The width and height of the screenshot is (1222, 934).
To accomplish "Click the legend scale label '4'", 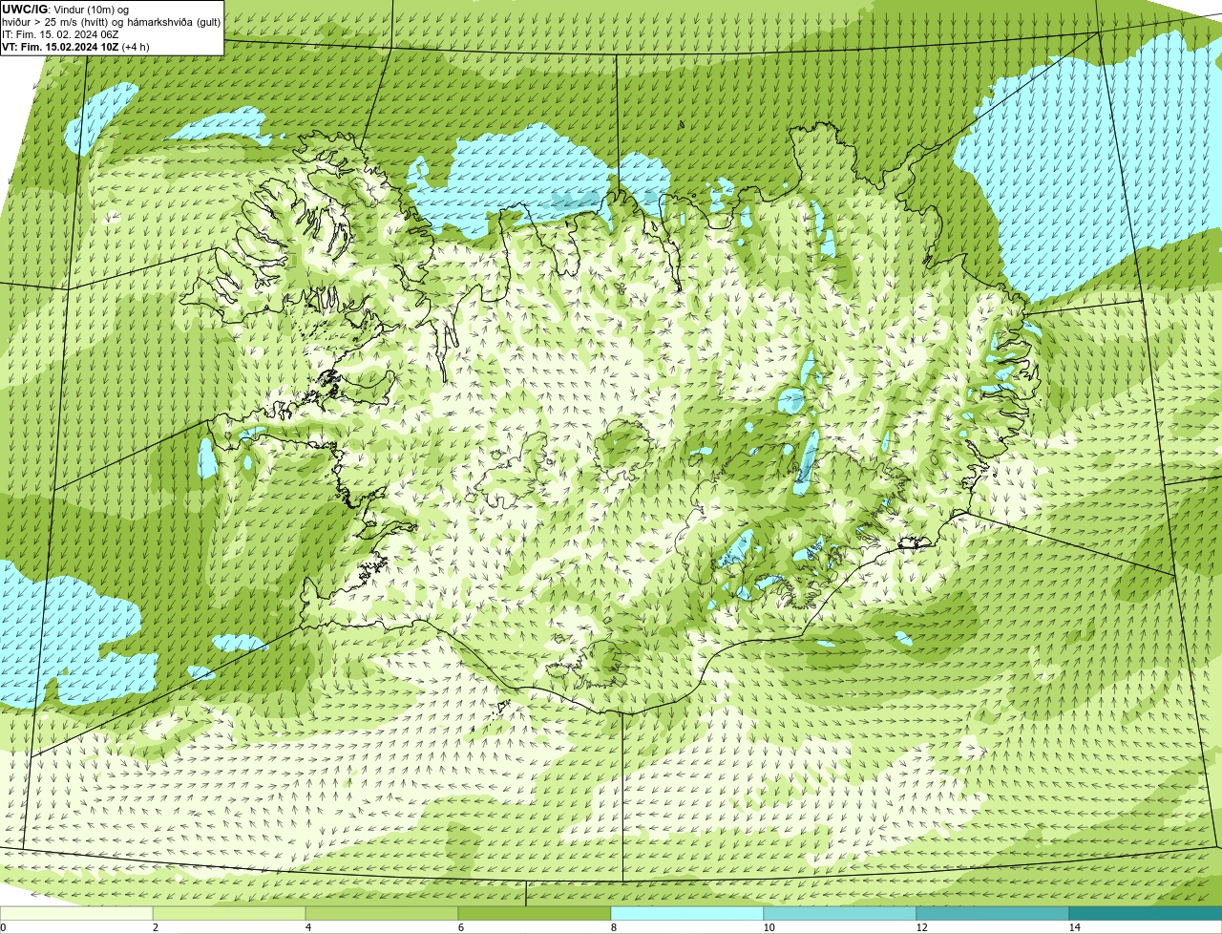I will (307, 927).
